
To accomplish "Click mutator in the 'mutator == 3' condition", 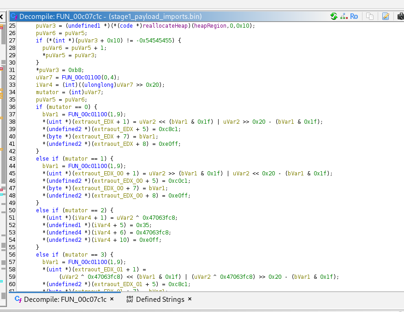I will (77, 255).
